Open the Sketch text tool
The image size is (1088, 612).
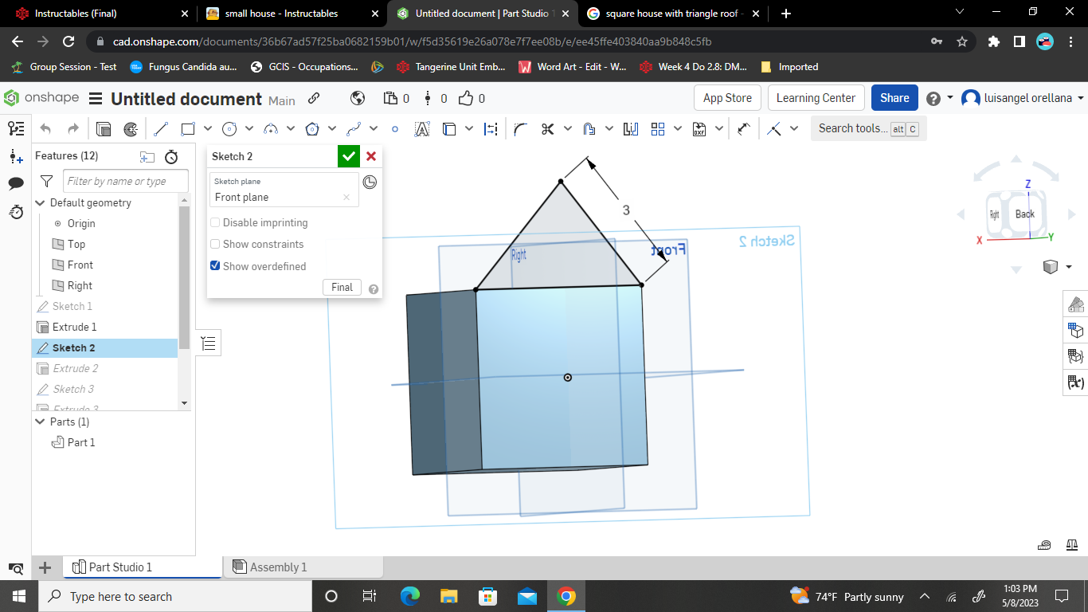423,127
